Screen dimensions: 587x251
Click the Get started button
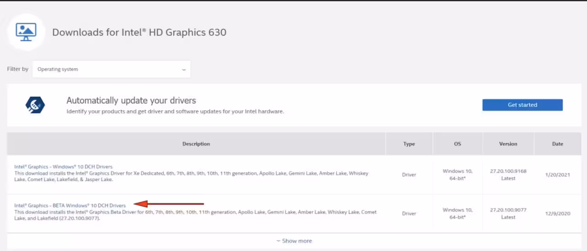(x=522, y=105)
